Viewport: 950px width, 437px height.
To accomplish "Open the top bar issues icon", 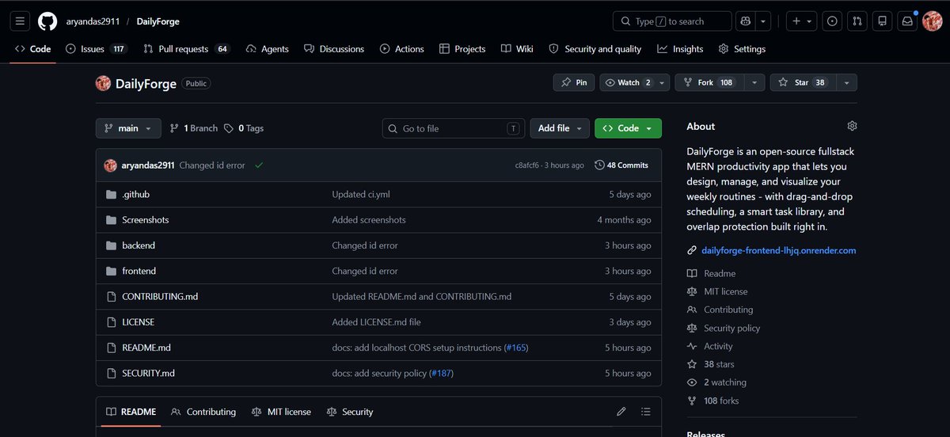I will [831, 21].
